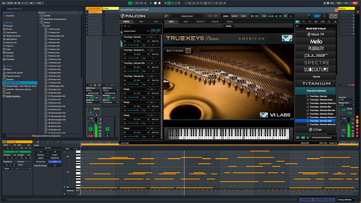Select the search magnifier icon in Falcon's sidebar

(304, 22)
